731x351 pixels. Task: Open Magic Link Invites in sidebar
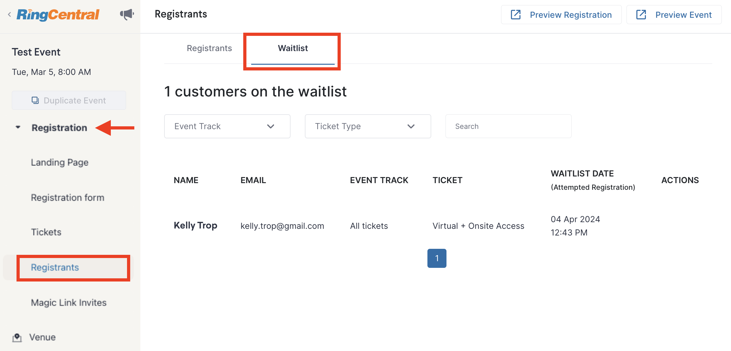click(69, 303)
